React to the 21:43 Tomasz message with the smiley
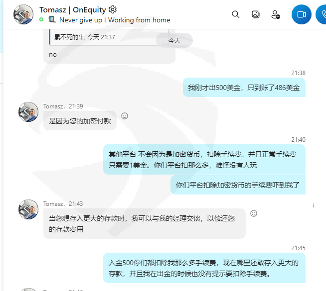This screenshot has height=291, width=326. click(253, 213)
